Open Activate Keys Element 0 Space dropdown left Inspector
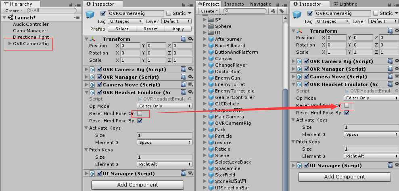399x191 pixels. [x=164, y=143]
